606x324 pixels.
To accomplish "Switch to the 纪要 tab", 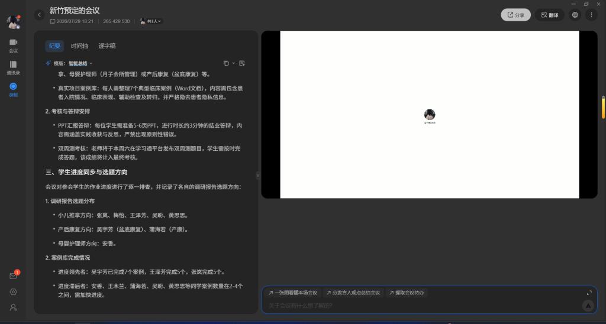I will (54, 46).
